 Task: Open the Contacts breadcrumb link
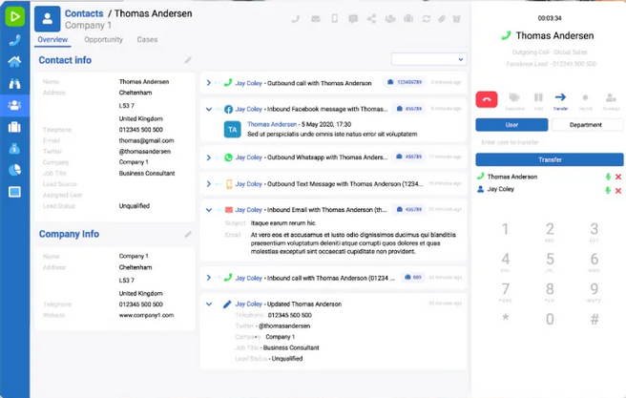point(85,14)
